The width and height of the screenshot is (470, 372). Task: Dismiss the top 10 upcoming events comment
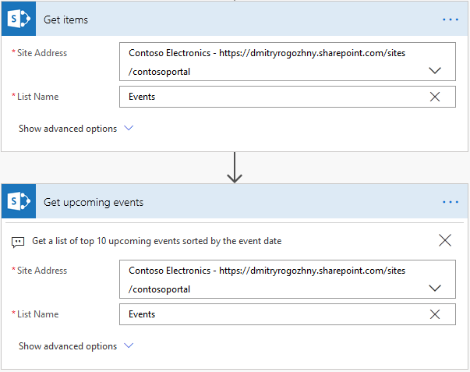pos(445,240)
